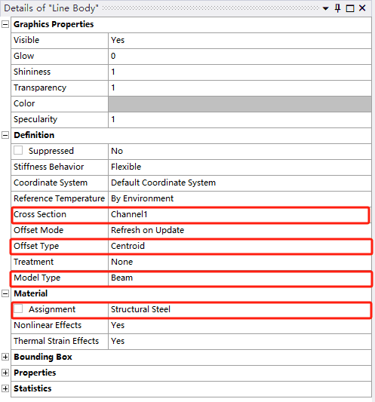
Task: Select the Model Type Beam value
Action: pyautogui.click(x=240, y=278)
